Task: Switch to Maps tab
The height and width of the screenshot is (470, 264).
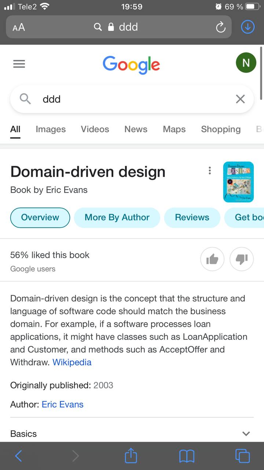Action: click(x=174, y=129)
